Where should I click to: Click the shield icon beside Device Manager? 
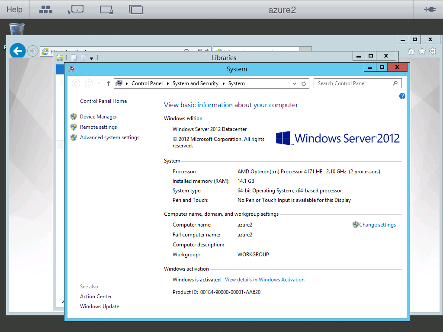point(74,117)
